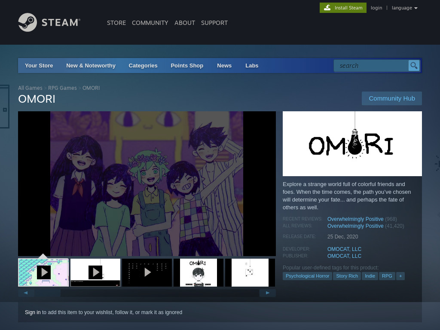Select the Indie tag
The height and width of the screenshot is (330, 440).
click(x=370, y=276)
